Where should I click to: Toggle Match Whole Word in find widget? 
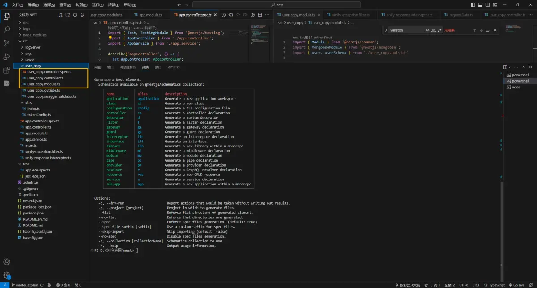tap(434, 30)
